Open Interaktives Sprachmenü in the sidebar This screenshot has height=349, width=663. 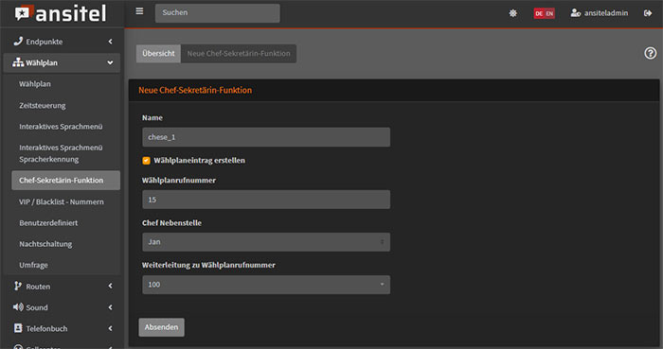(x=61, y=127)
